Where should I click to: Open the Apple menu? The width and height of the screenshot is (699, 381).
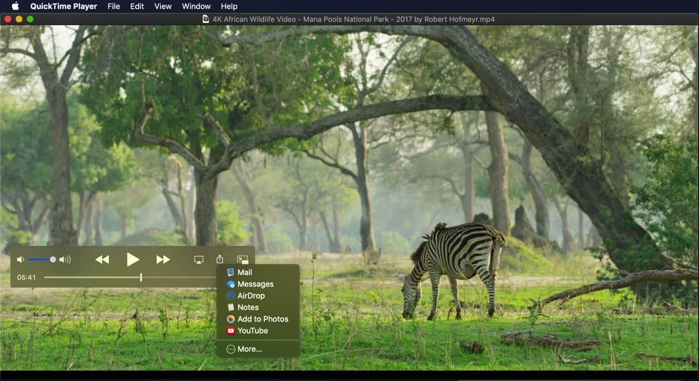click(15, 6)
